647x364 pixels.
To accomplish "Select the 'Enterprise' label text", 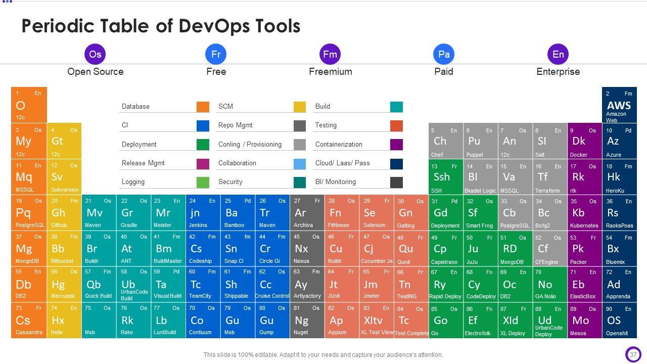I will pos(558,72).
